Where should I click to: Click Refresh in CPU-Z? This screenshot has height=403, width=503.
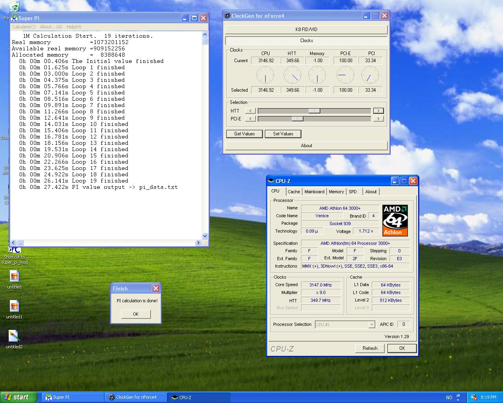370,348
